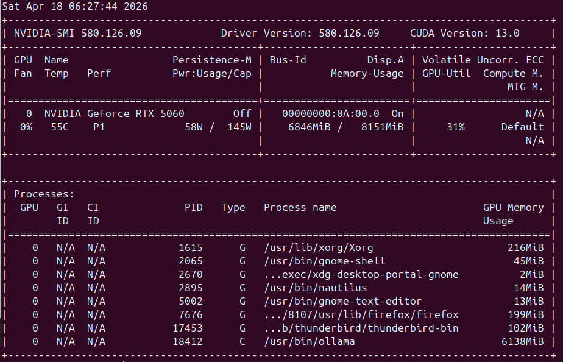Select the GPU name NVIDIA GeForce RTX 5060
Viewport: 563px width, 362px height.
point(114,113)
